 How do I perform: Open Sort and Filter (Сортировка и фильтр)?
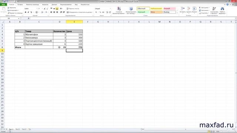pos(214,10)
